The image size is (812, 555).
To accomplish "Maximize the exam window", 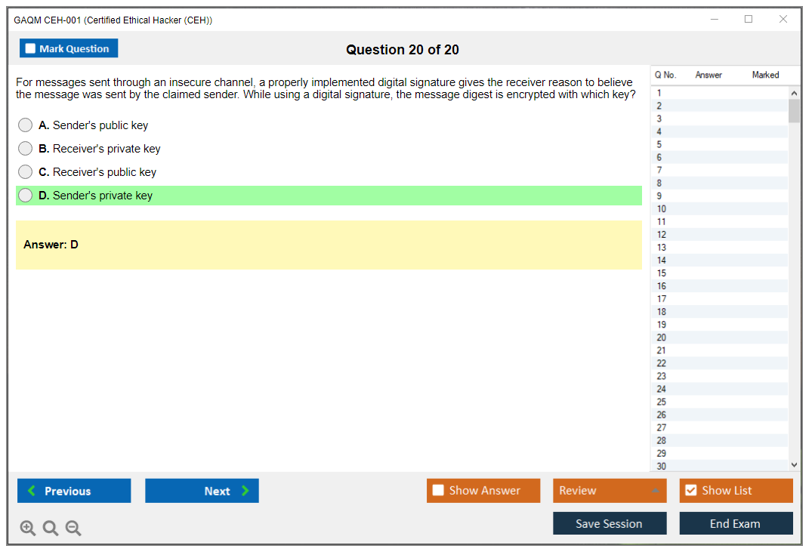I will point(749,20).
